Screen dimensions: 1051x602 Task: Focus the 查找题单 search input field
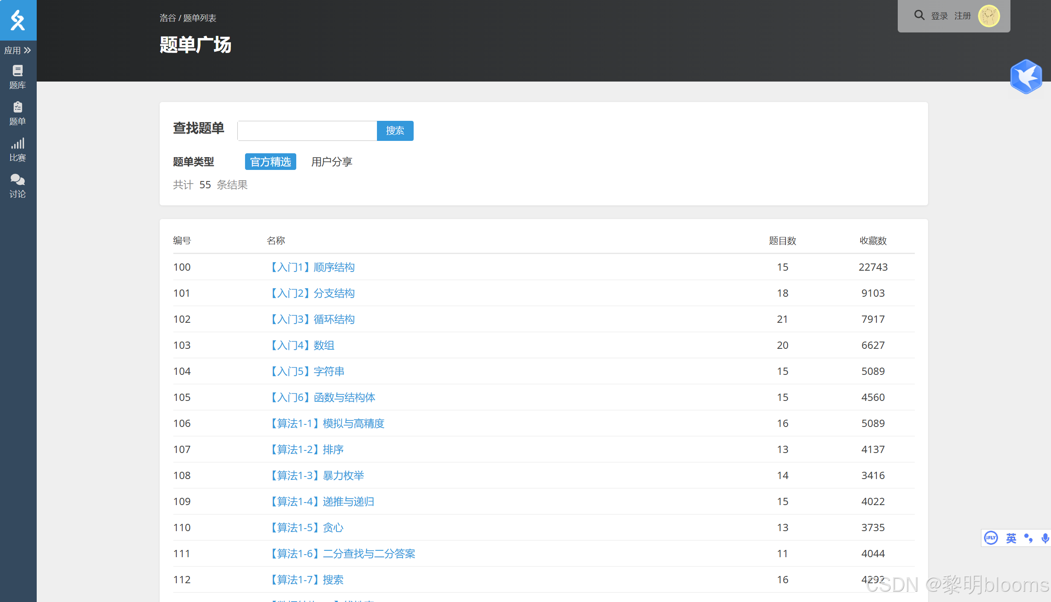(307, 131)
